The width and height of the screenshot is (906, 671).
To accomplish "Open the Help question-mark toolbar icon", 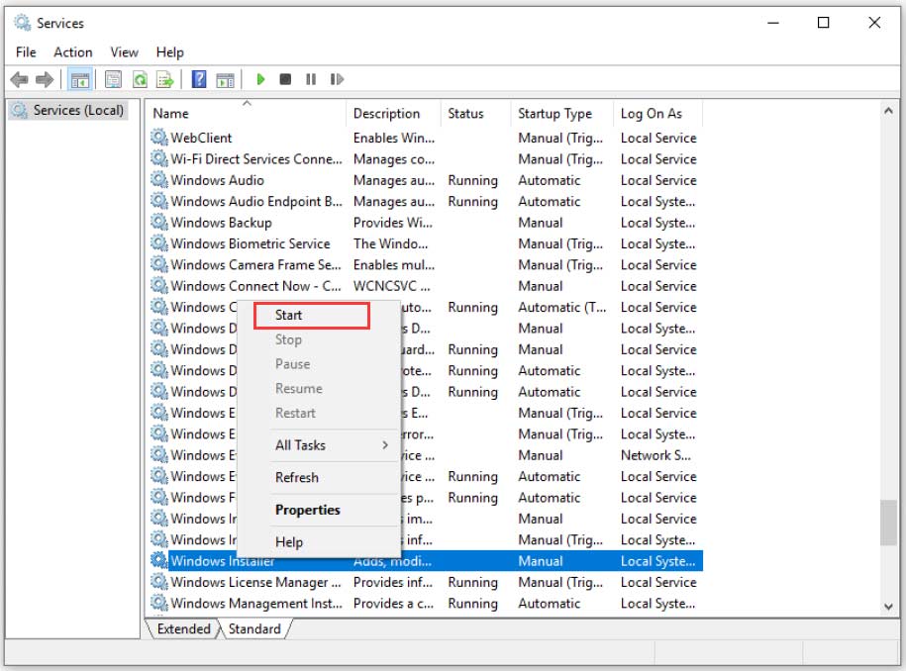I will tap(199, 79).
